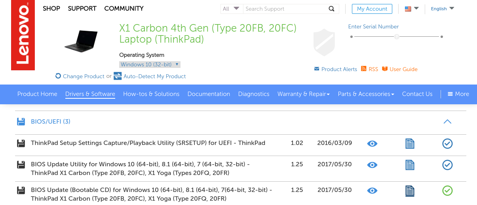Go to the Product Home tab

37,94
